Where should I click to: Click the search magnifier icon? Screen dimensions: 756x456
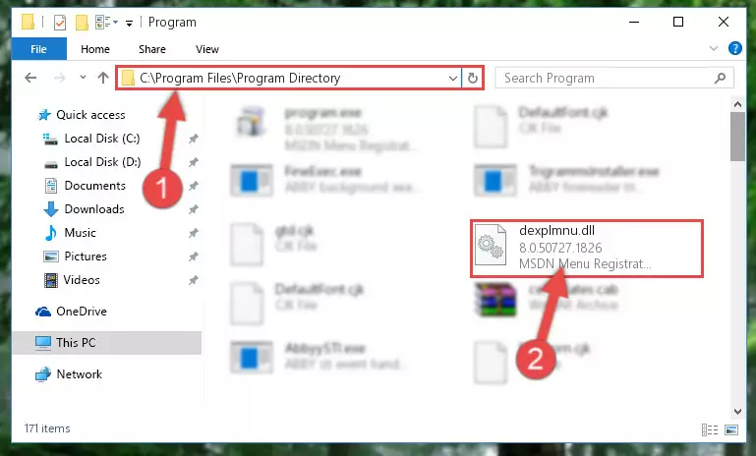click(x=720, y=78)
